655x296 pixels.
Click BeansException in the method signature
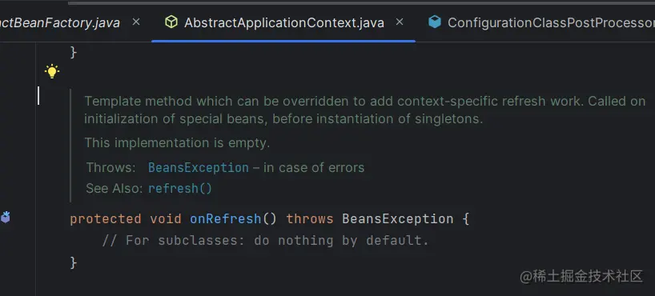click(398, 218)
